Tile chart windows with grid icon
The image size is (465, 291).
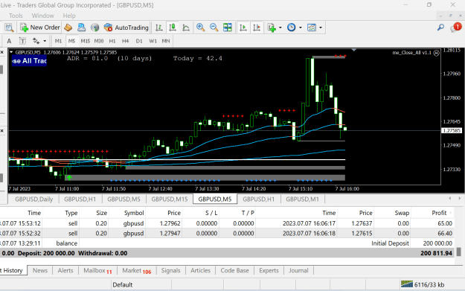pyautogui.click(x=228, y=28)
